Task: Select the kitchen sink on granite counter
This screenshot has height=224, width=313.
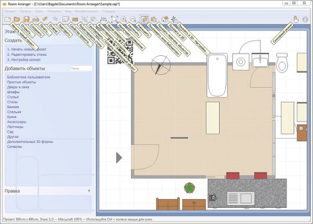Action: (x=241, y=198)
